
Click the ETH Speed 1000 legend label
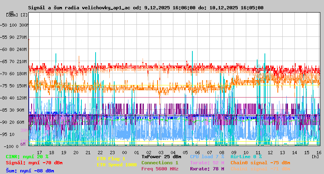[117, 164]
